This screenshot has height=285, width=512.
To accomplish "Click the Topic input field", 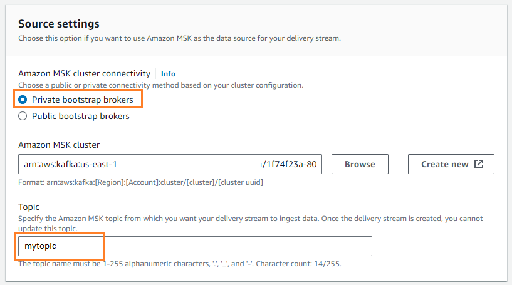I will 195,246.
